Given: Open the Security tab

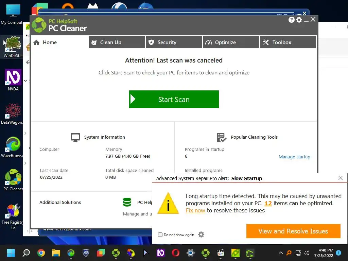Looking at the screenshot, I should tap(174, 42).
